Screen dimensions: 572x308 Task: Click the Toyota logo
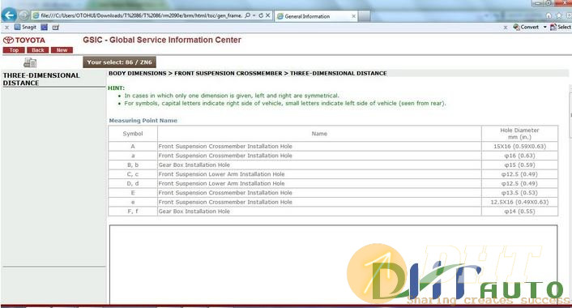[24, 41]
